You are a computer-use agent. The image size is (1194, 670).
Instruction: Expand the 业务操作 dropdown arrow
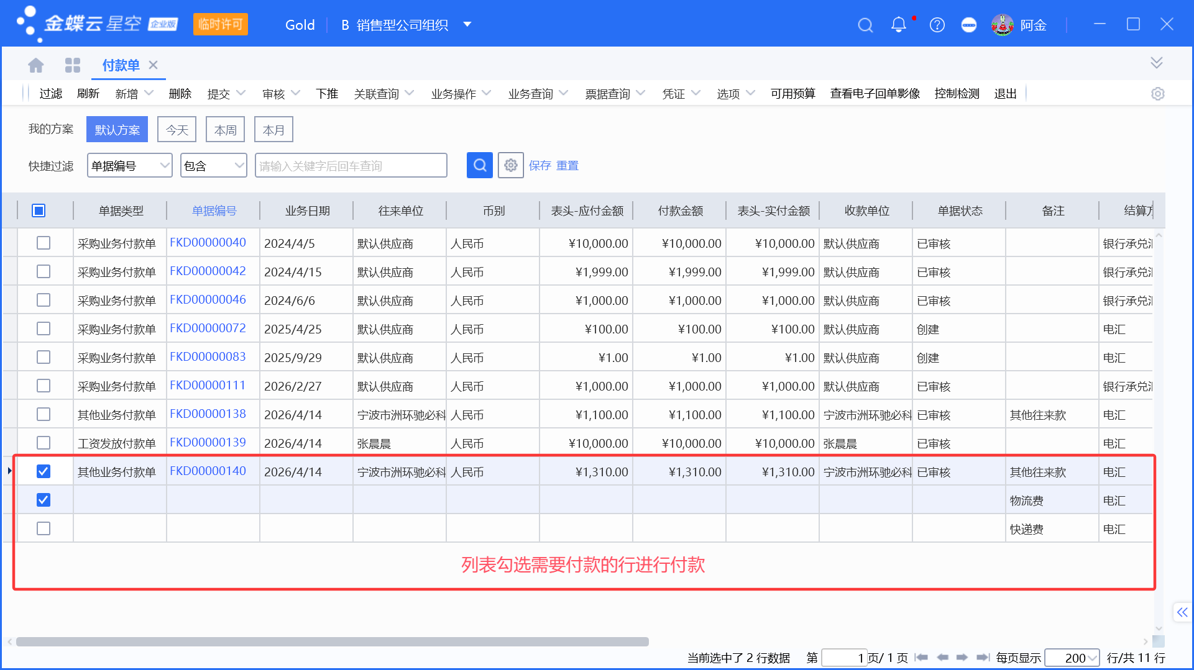(x=487, y=93)
